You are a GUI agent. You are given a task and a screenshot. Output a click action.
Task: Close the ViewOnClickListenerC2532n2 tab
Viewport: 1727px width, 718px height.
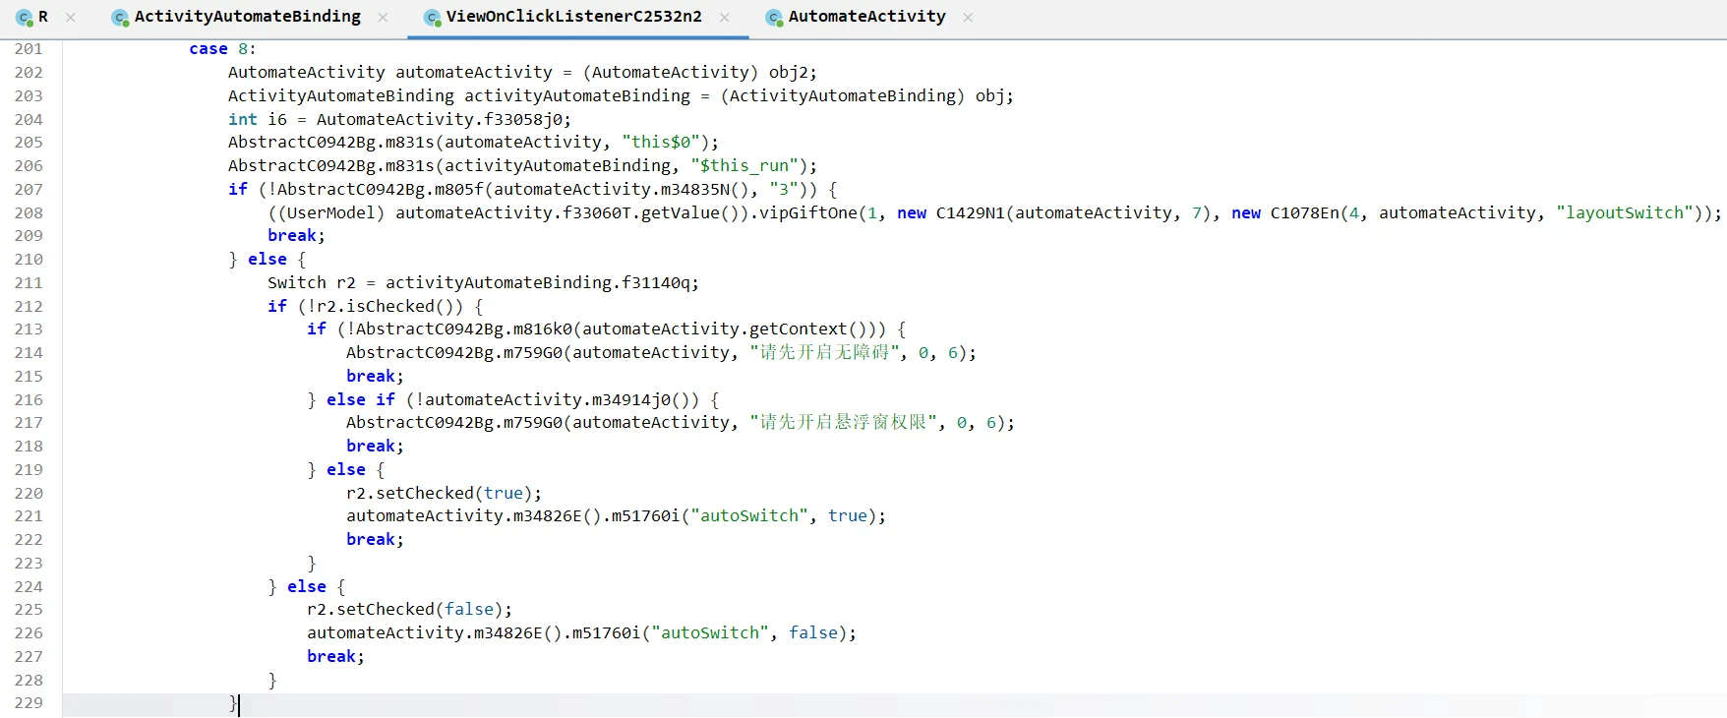coord(725,18)
